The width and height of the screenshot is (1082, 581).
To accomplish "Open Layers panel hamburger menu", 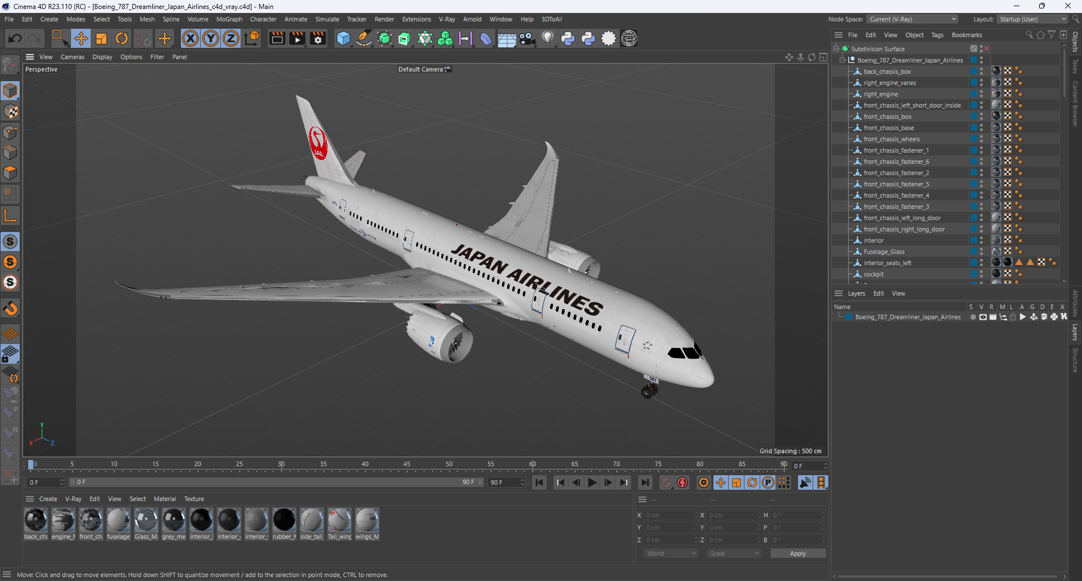I will [x=839, y=293].
